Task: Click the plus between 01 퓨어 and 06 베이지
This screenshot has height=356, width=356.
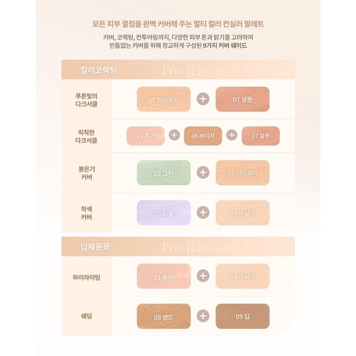Action: click(x=174, y=136)
